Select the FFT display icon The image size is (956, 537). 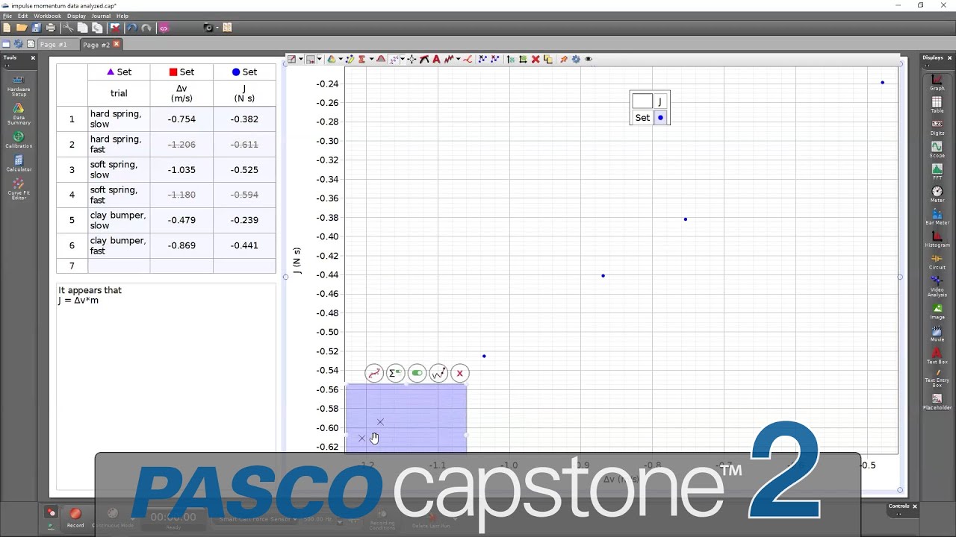(x=937, y=172)
